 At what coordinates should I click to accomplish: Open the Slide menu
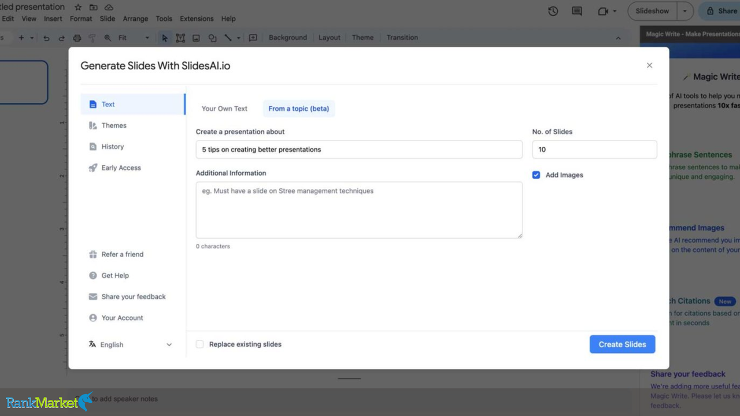[108, 18]
